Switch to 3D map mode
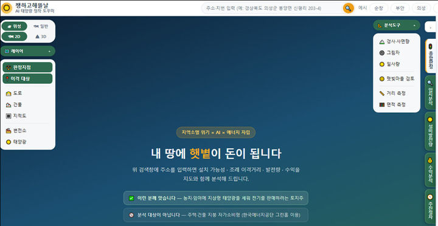Image resolution: width=438 pixels, height=226 pixels. coord(41,36)
